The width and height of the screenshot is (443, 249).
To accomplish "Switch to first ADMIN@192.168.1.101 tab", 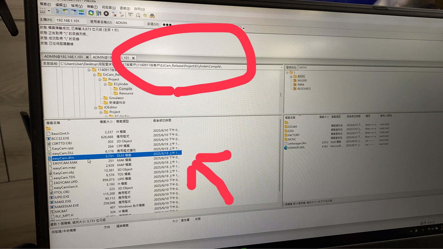I will tap(64, 57).
